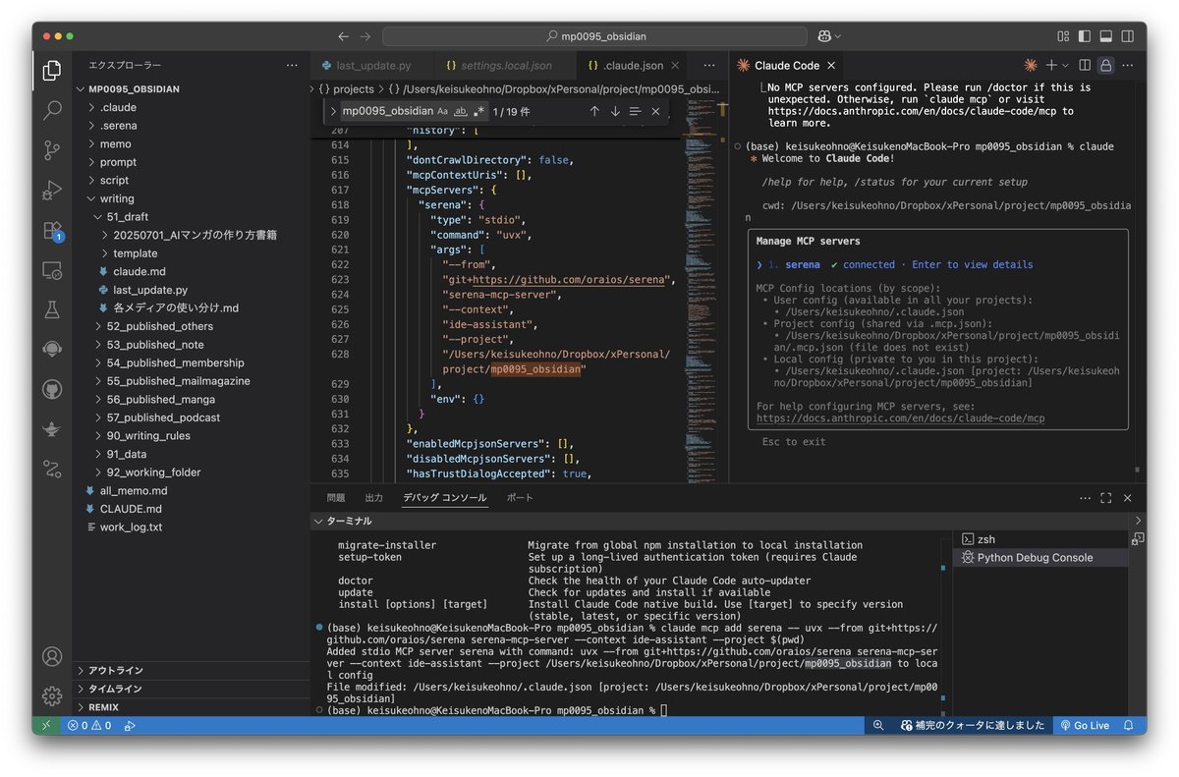
Task: Toggle whole word matching in the find widget
Action: click(x=460, y=111)
